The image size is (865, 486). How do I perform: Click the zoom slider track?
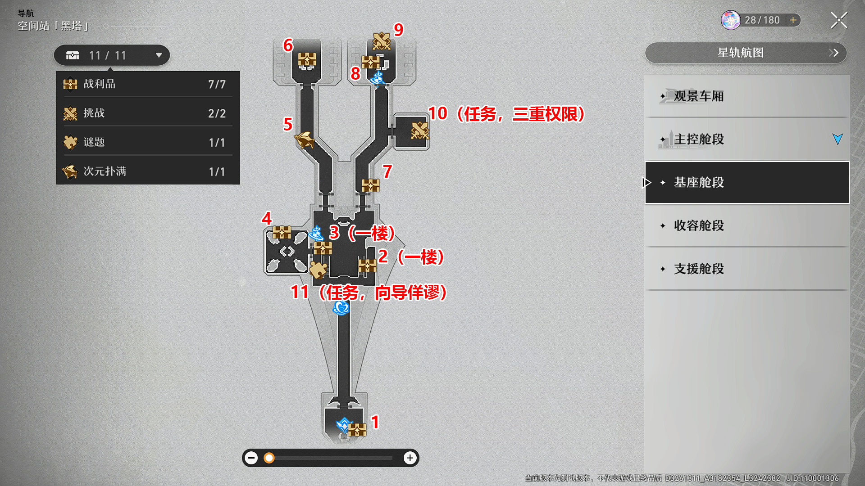pyautogui.click(x=330, y=458)
